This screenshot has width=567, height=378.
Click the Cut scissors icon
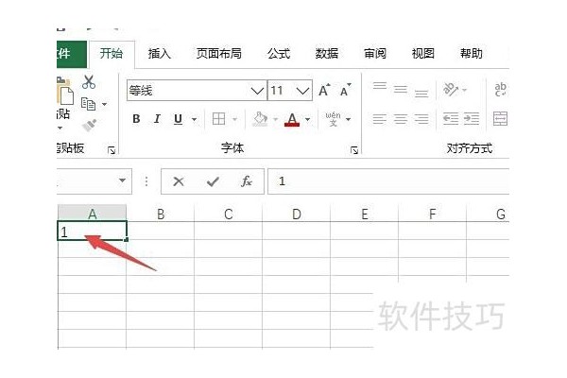(89, 82)
